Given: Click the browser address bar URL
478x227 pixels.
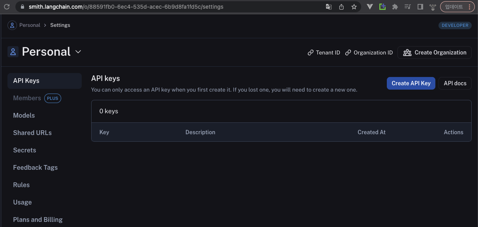Looking at the screenshot, I should coord(126,7).
